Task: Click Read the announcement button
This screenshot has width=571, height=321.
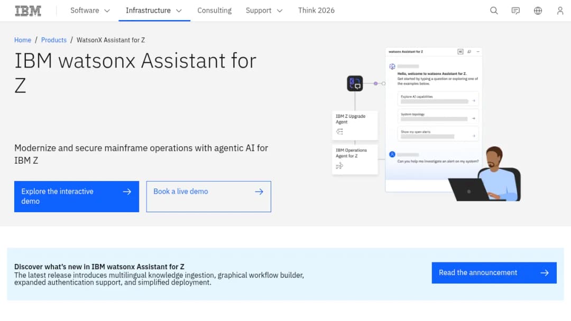Action: (x=494, y=272)
